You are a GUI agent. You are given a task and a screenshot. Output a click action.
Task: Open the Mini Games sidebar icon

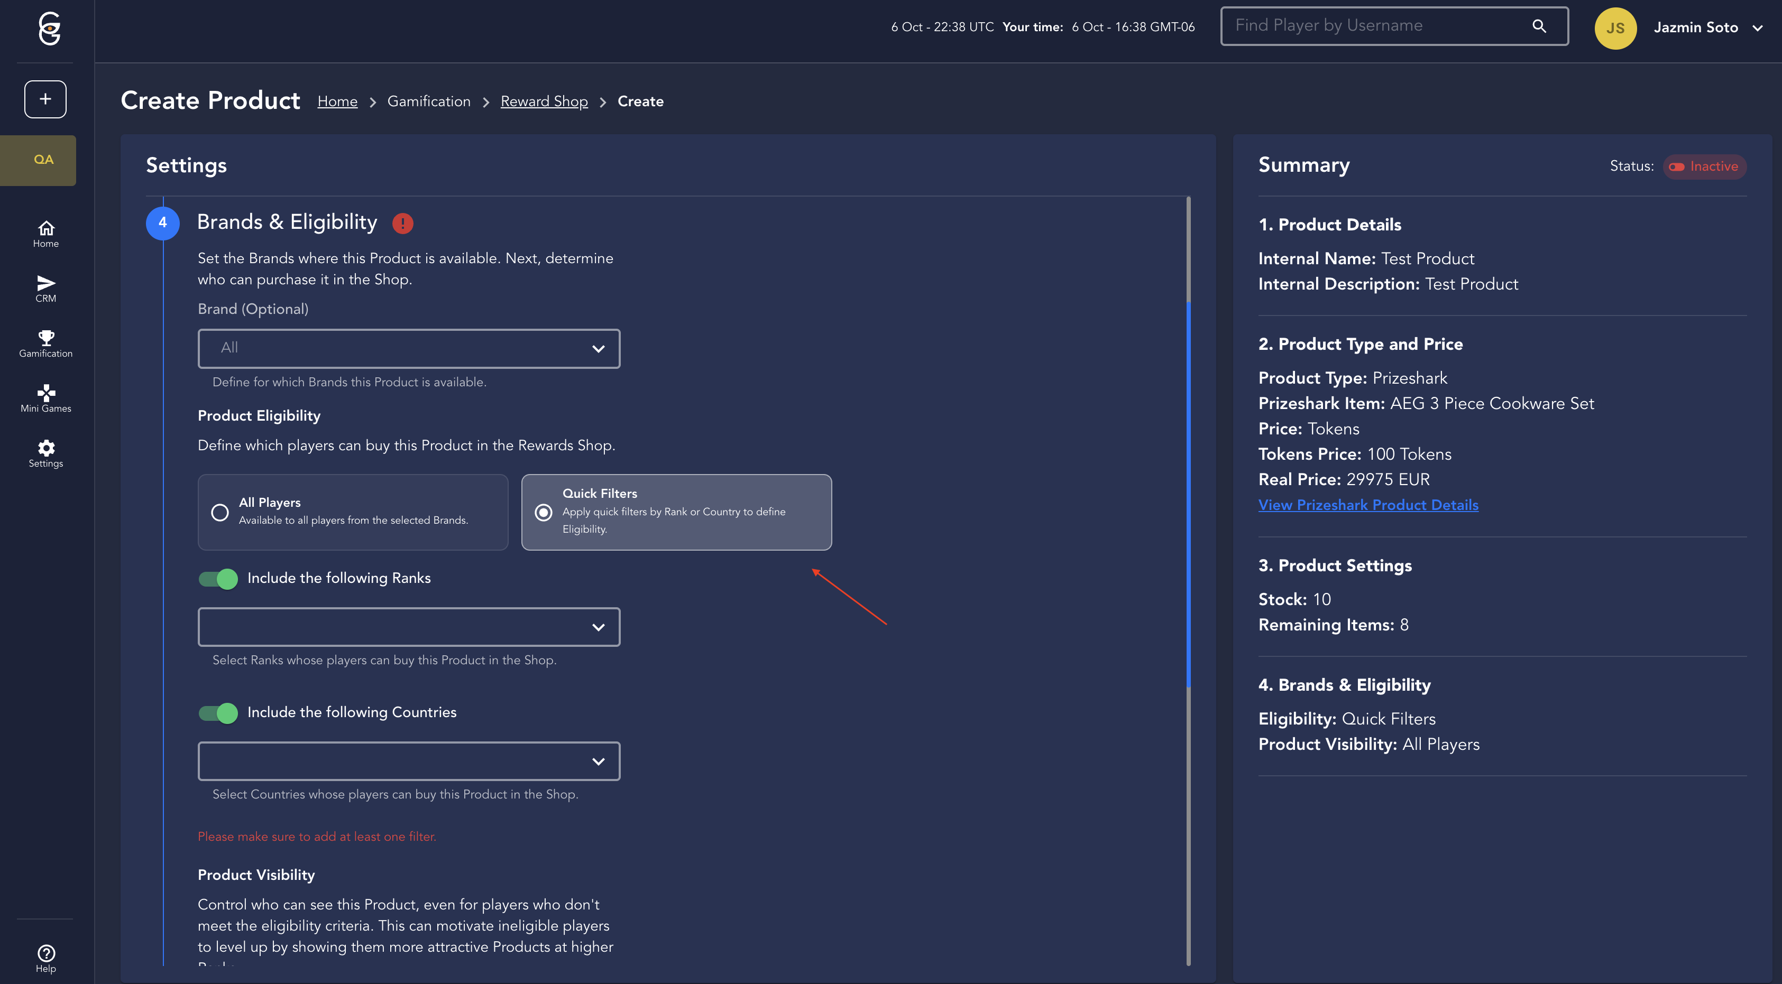[45, 398]
